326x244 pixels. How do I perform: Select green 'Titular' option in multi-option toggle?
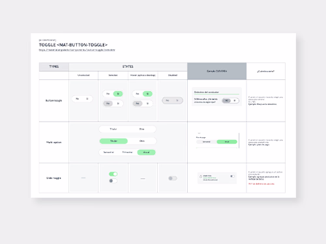[x=113, y=141]
